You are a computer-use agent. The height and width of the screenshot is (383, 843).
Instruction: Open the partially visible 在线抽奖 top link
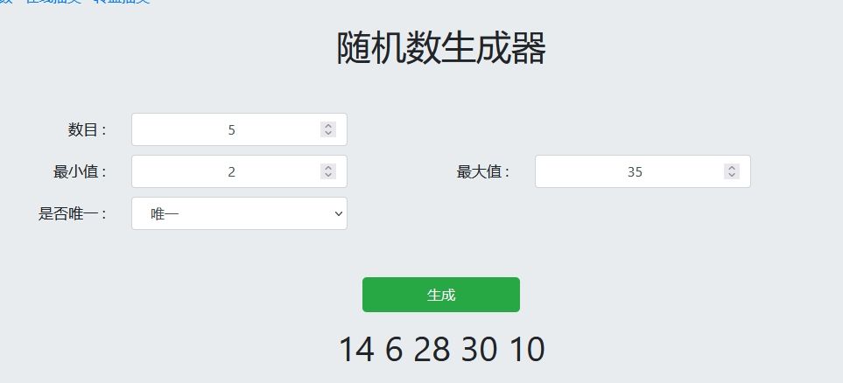pos(53,2)
